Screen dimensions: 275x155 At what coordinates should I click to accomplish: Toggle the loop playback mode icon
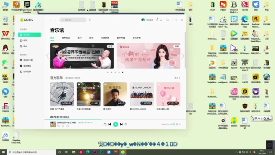(x=105, y=124)
